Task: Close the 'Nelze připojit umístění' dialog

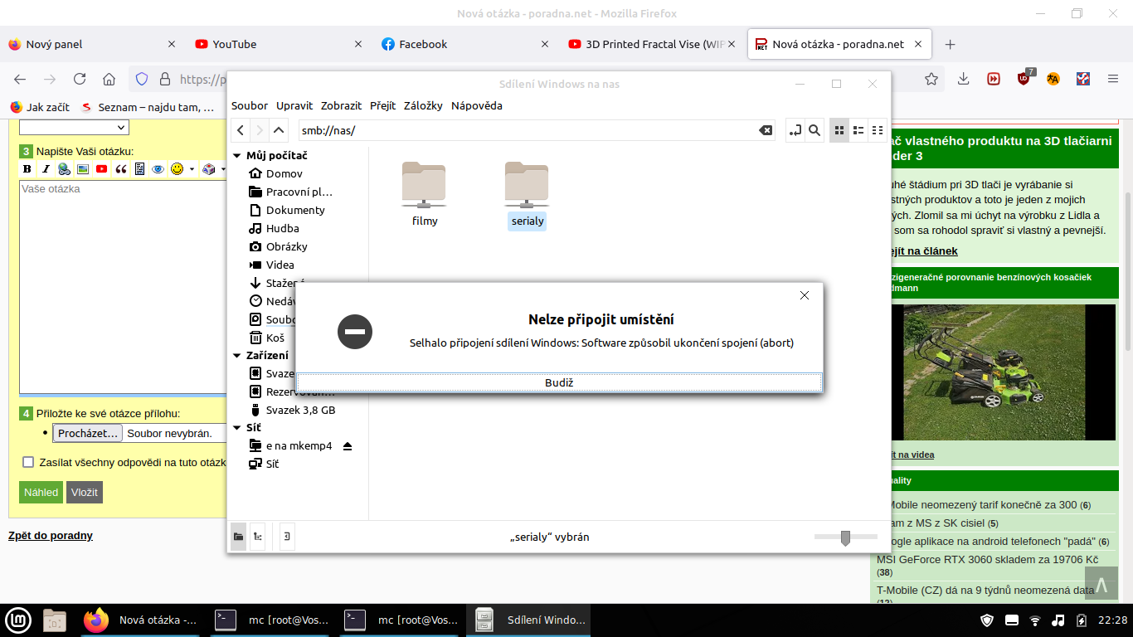Action: pyautogui.click(x=804, y=295)
